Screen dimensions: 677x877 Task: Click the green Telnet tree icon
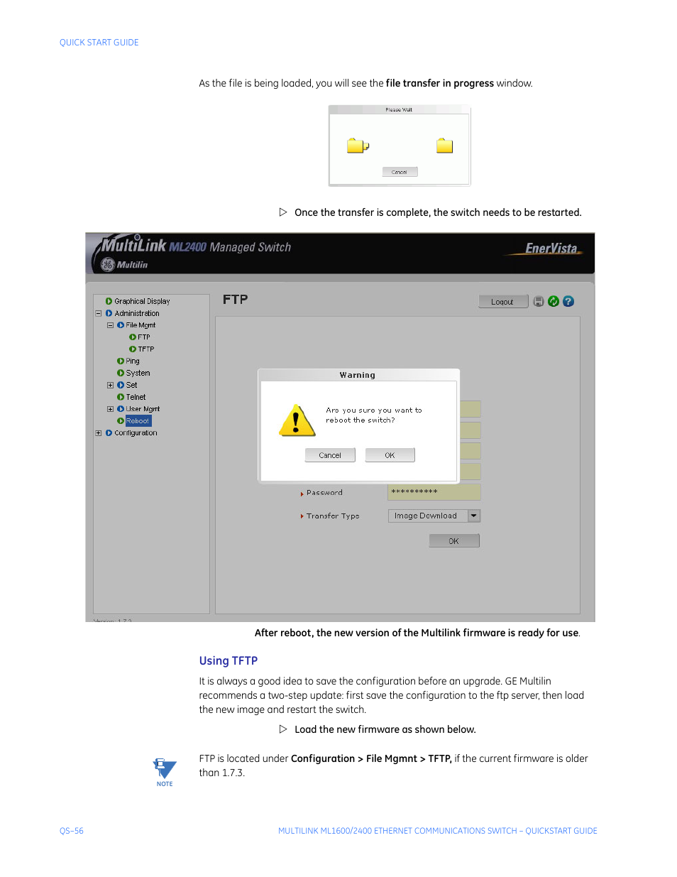click(x=121, y=397)
